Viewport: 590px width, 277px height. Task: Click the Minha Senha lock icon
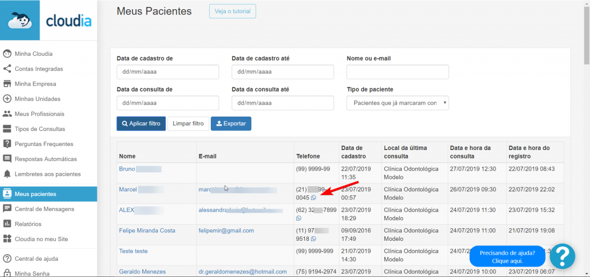pos(7,273)
